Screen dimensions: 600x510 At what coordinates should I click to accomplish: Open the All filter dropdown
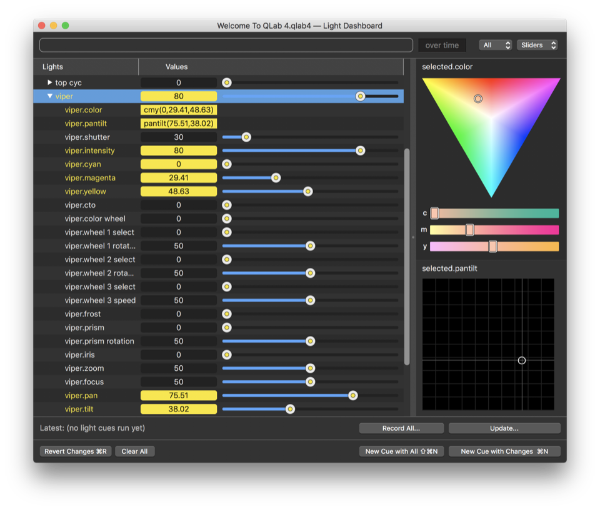tap(495, 45)
